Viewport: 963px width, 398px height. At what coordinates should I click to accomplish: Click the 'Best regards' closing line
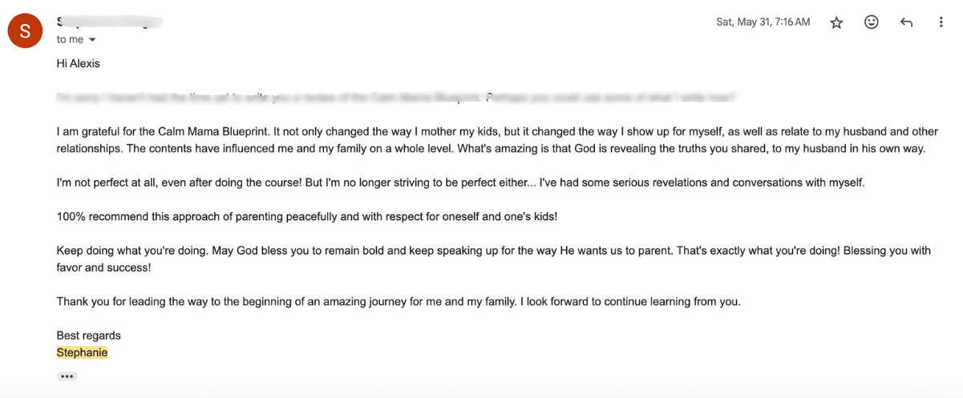[88, 336]
